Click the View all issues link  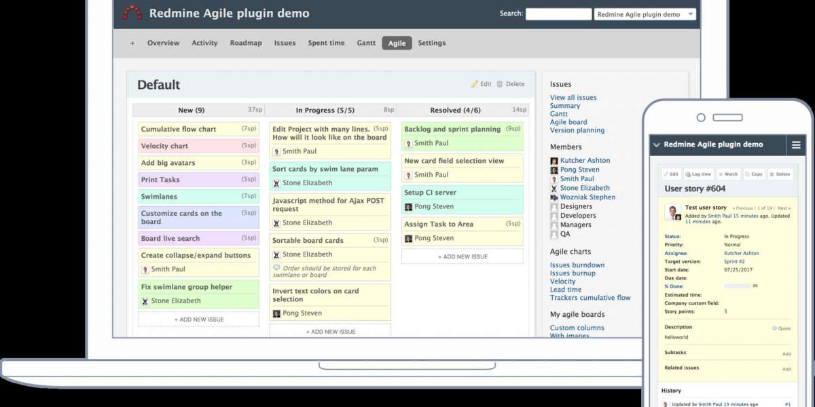click(573, 98)
